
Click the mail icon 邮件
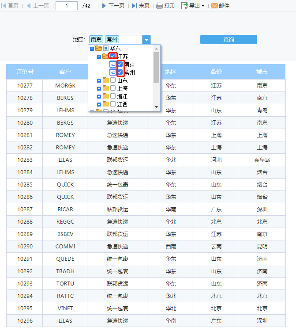click(214, 6)
